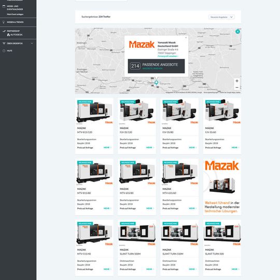Expand the Über Orderfox chevron
The width and height of the screenshot is (280, 280).
32,44
